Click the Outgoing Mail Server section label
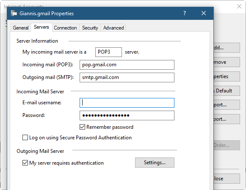 click(40, 151)
